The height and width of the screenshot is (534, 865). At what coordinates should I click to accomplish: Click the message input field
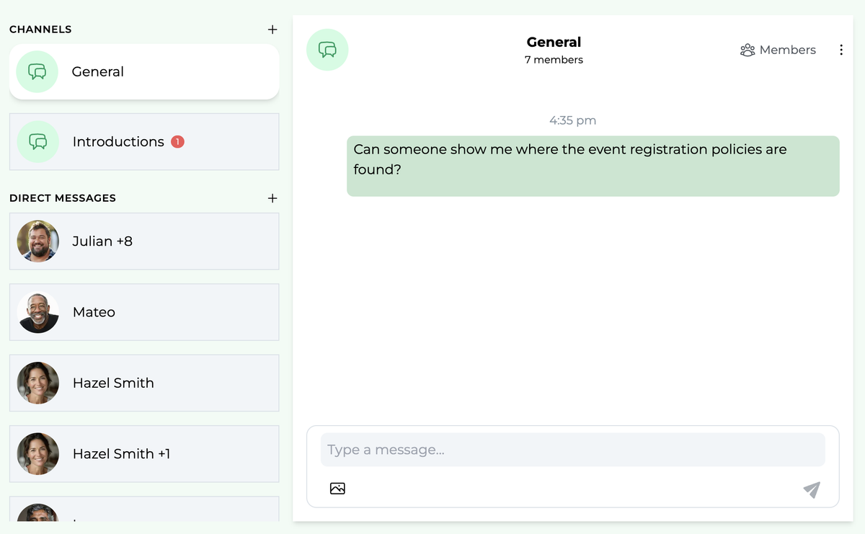click(x=572, y=449)
